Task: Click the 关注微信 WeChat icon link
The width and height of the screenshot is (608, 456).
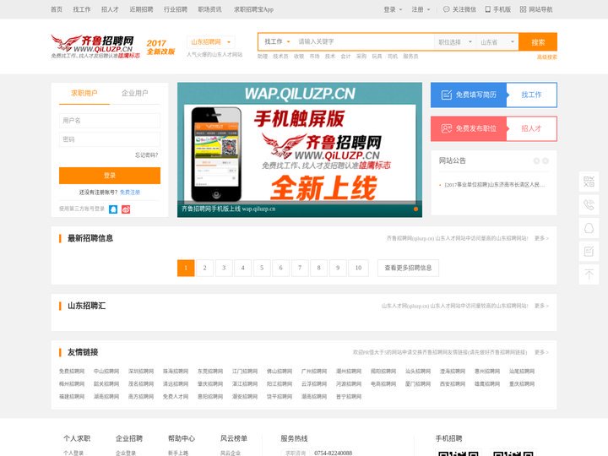Action: coord(459,9)
